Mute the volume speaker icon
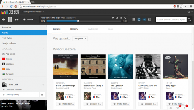This screenshot has width=194, height=110. click(x=24, y=19)
